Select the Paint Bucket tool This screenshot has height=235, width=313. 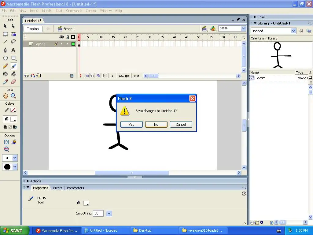tap(13, 74)
